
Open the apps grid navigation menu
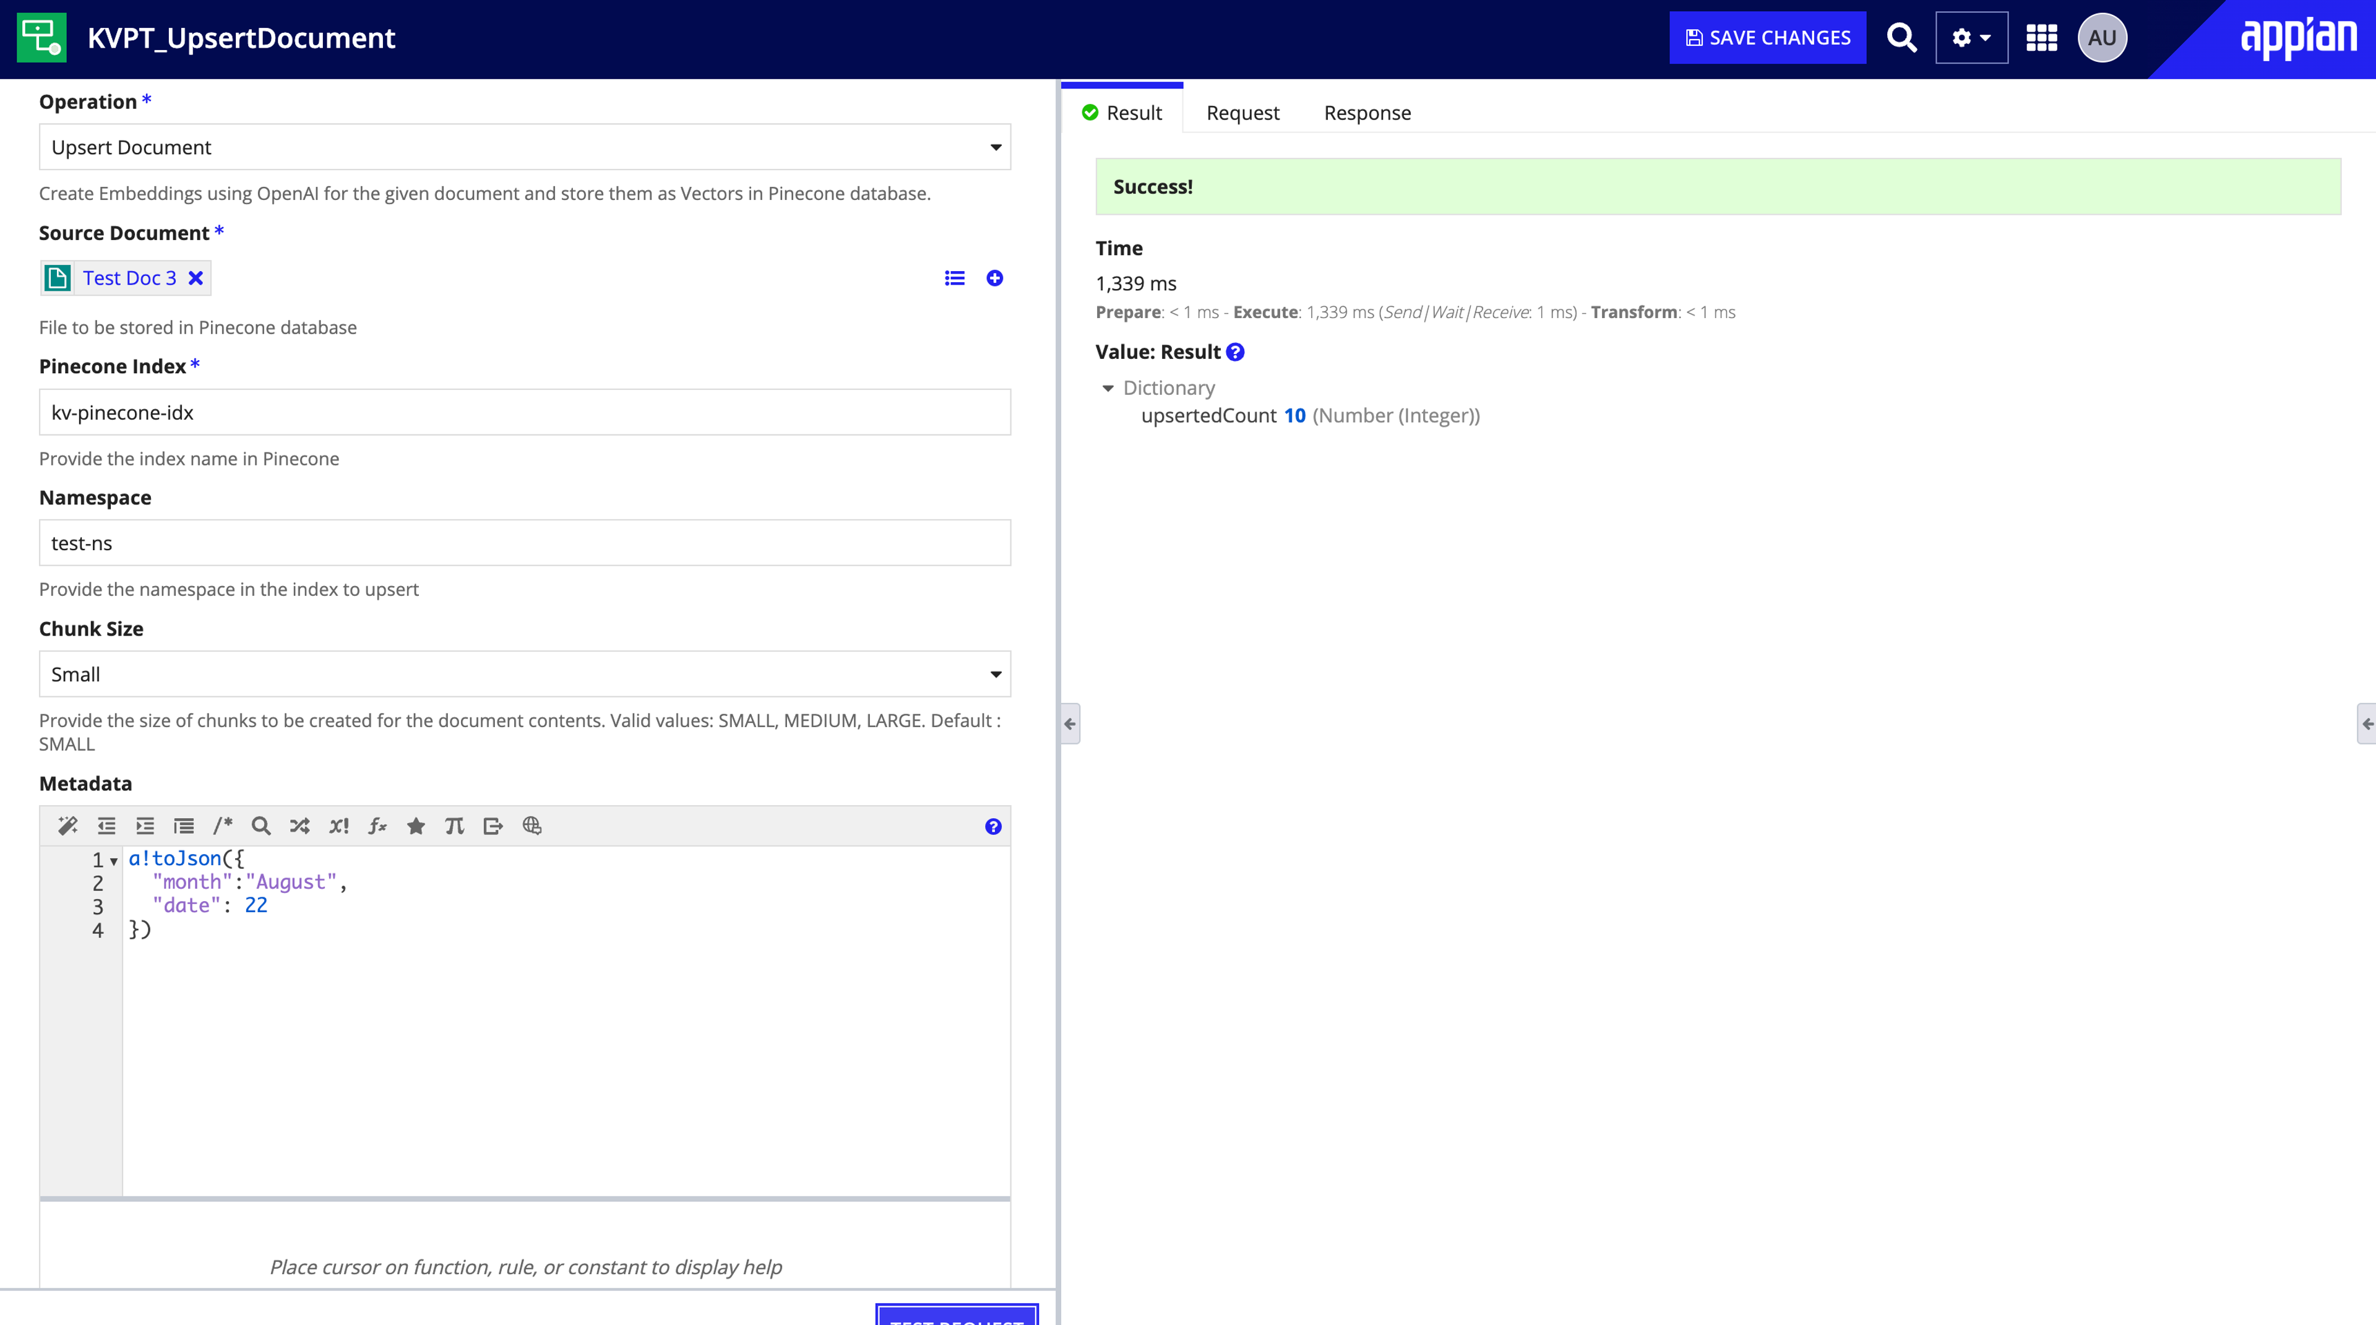click(2041, 38)
